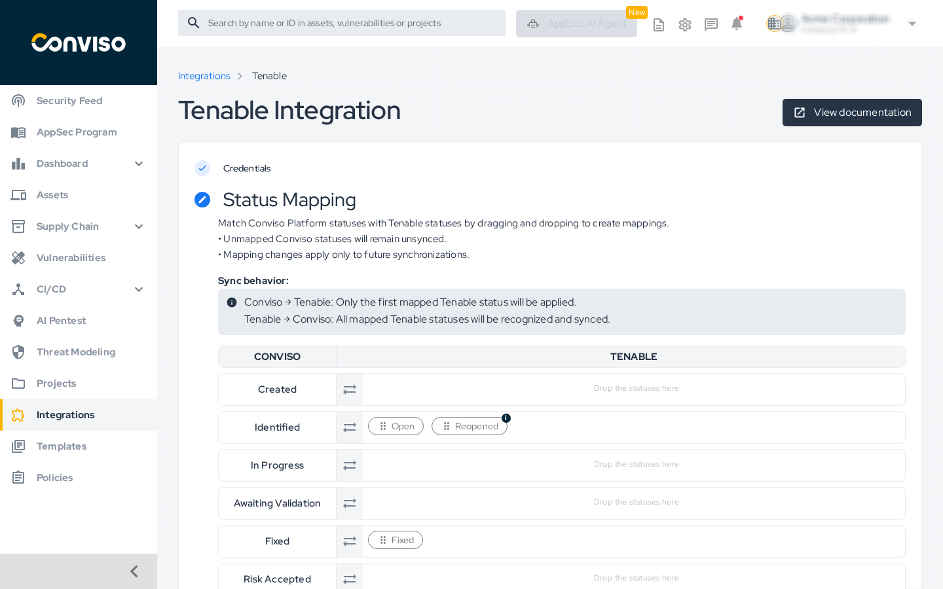Select the Reopened status chip

(x=470, y=426)
